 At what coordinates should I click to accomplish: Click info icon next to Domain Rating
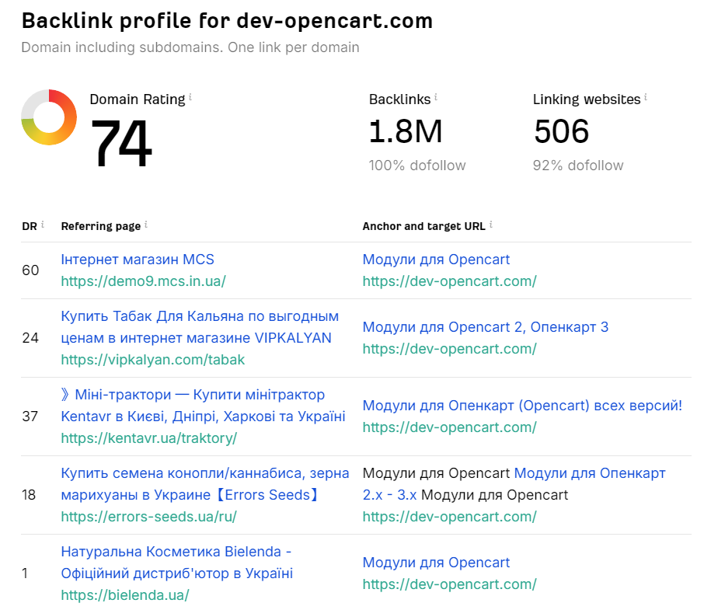coord(190,96)
